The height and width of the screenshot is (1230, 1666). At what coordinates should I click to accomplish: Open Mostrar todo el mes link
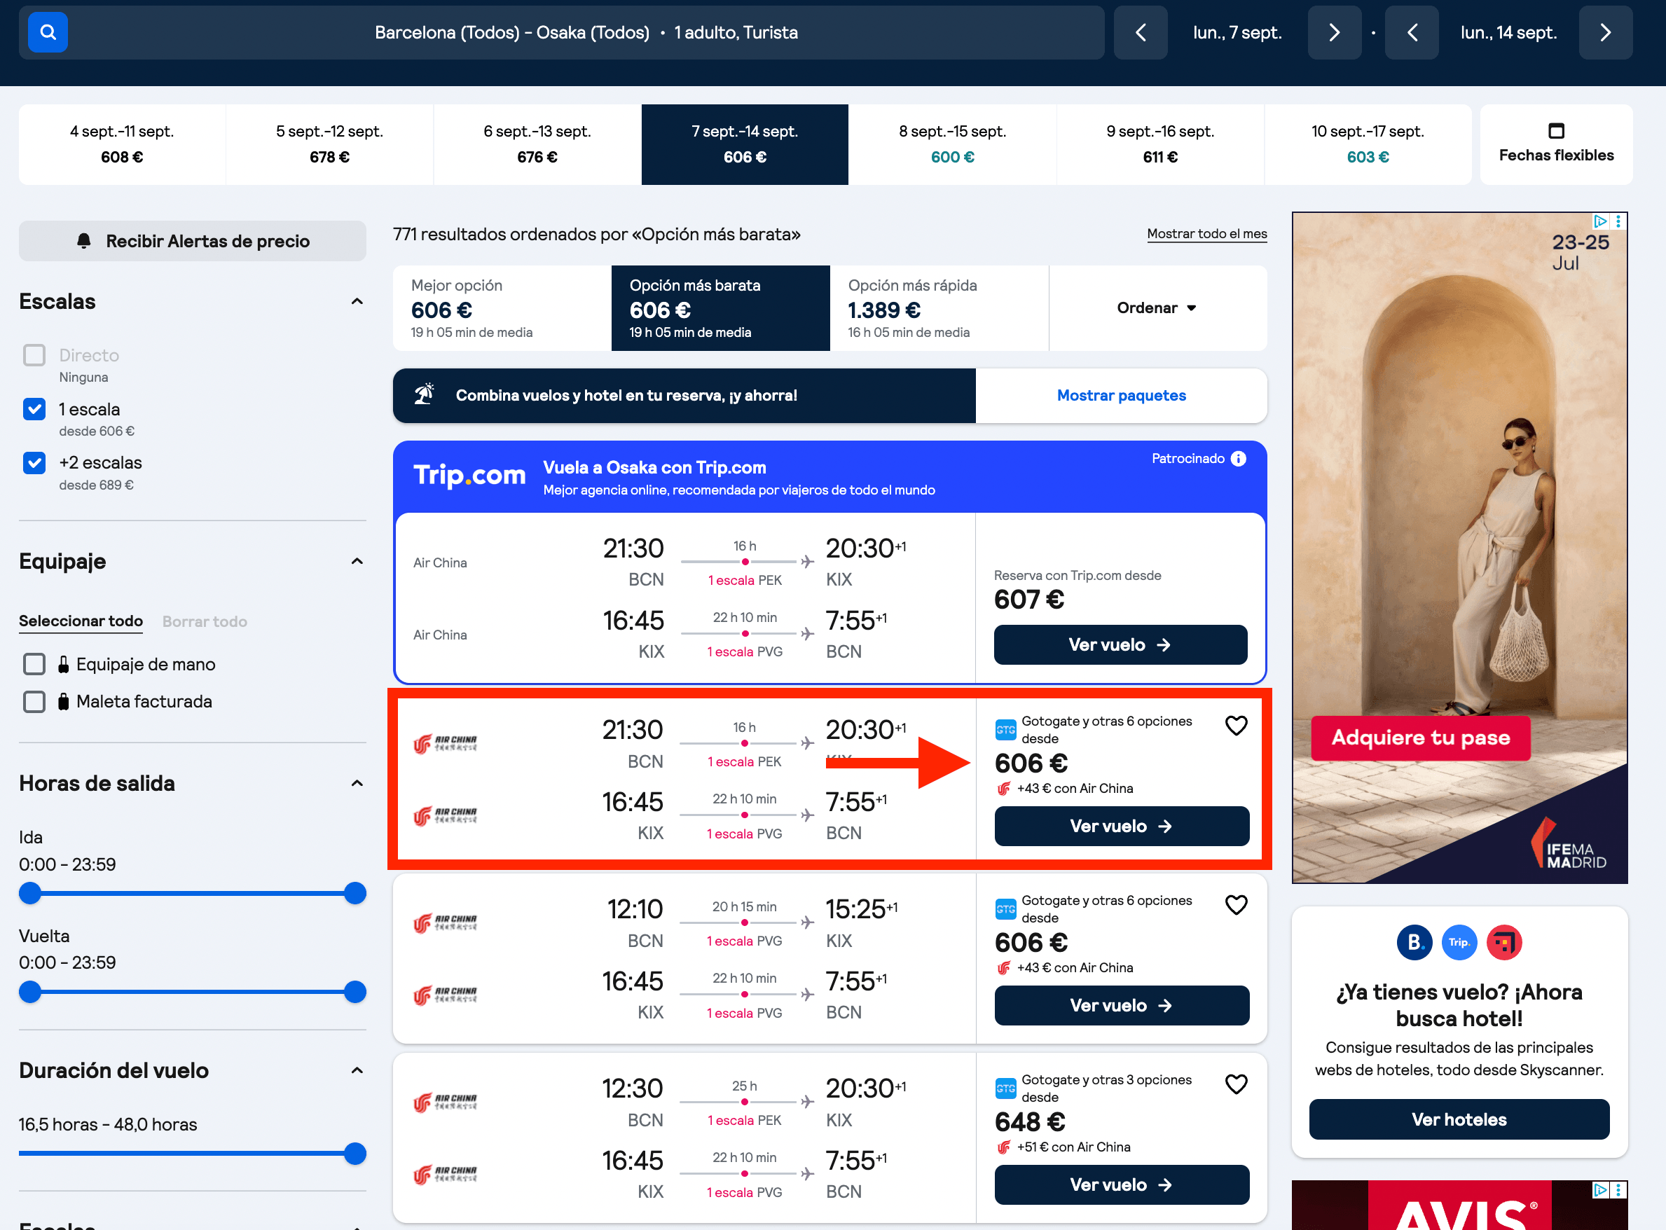coord(1206,234)
